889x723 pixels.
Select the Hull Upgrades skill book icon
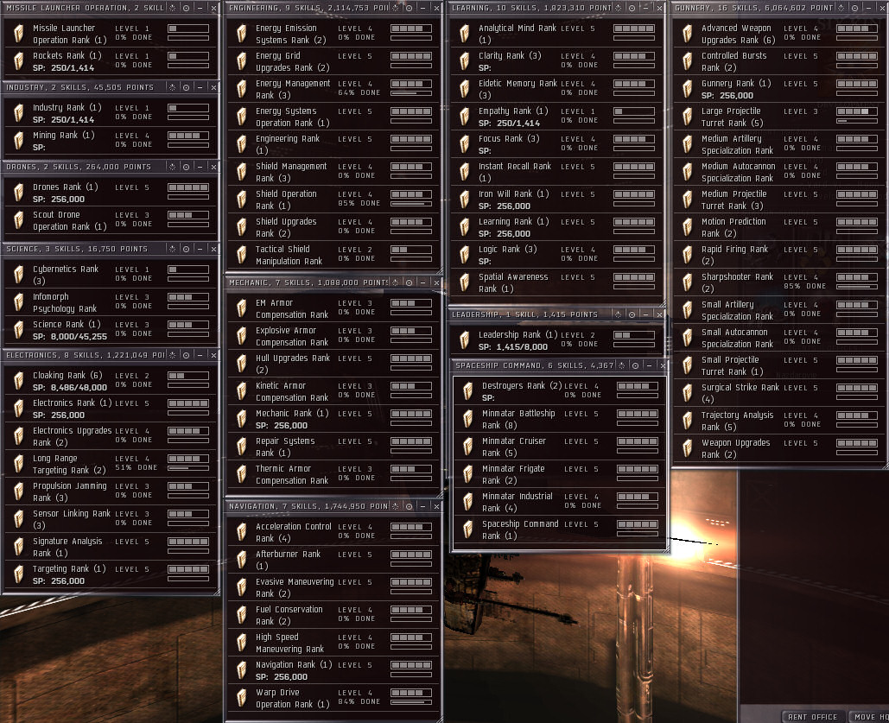click(x=242, y=364)
